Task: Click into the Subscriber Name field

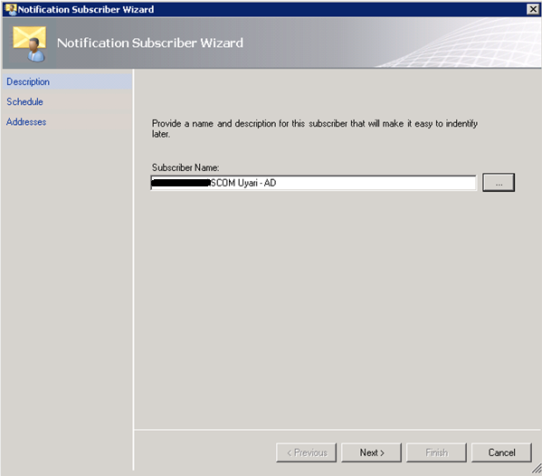Action: click(313, 183)
